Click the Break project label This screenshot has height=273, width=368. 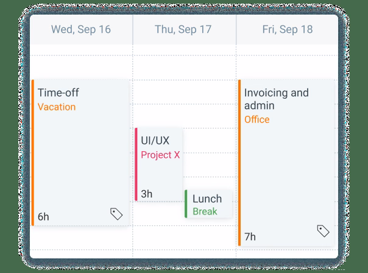205,211
